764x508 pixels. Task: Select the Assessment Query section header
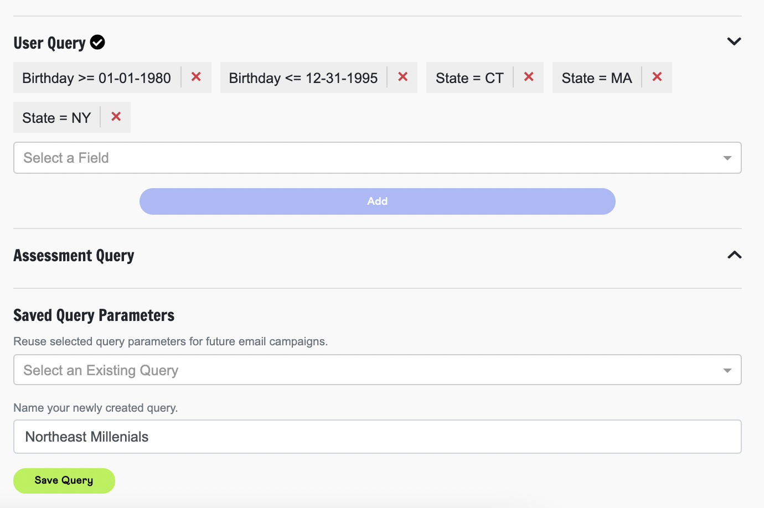point(74,255)
